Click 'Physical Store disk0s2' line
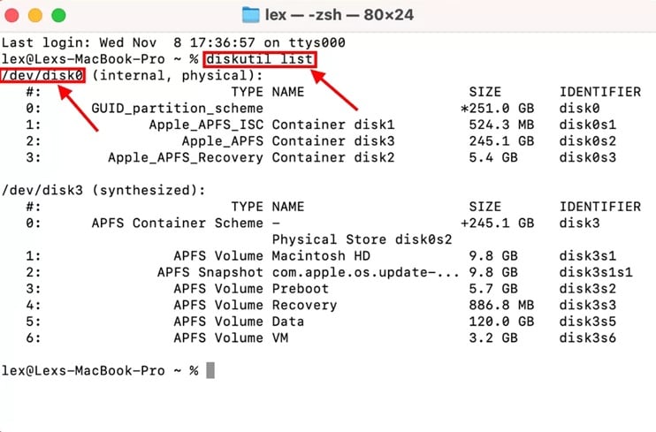This screenshot has height=432, width=656. 362,239
